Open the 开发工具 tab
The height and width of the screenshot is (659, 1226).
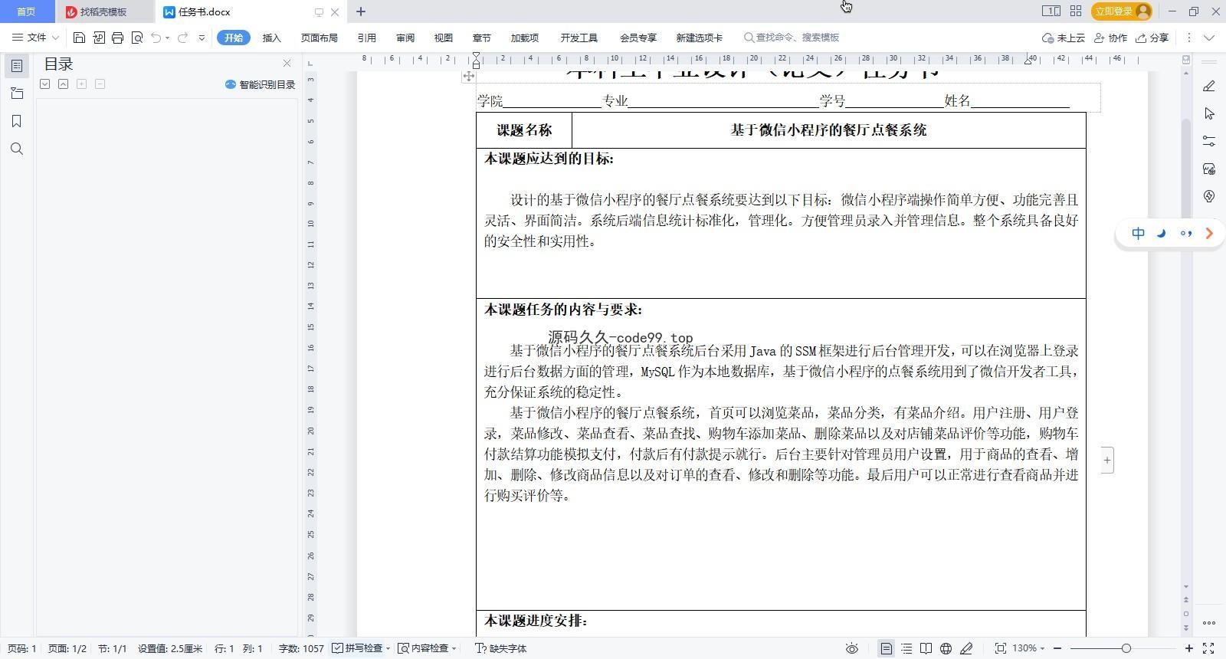pyautogui.click(x=579, y=38)
